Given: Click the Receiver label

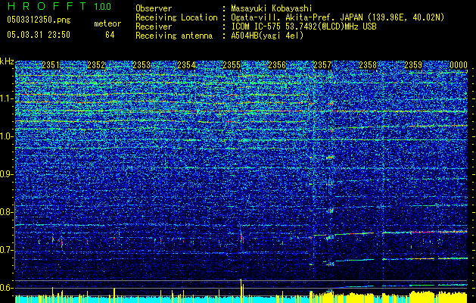Looking at the screenshot, I should pyautogui.click(x=154, y=27).
